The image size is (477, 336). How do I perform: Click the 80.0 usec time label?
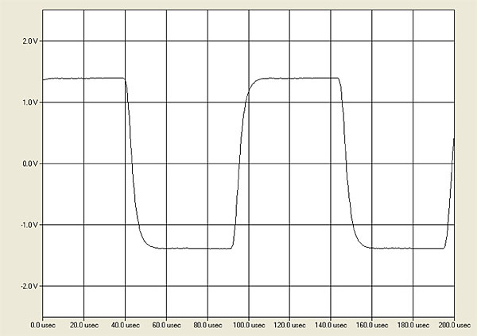coord(207,325)
